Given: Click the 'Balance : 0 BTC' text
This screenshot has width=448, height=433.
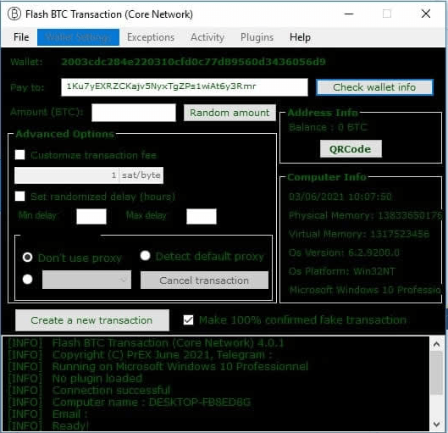Looking at the screenshot, I should click(328, 127).
